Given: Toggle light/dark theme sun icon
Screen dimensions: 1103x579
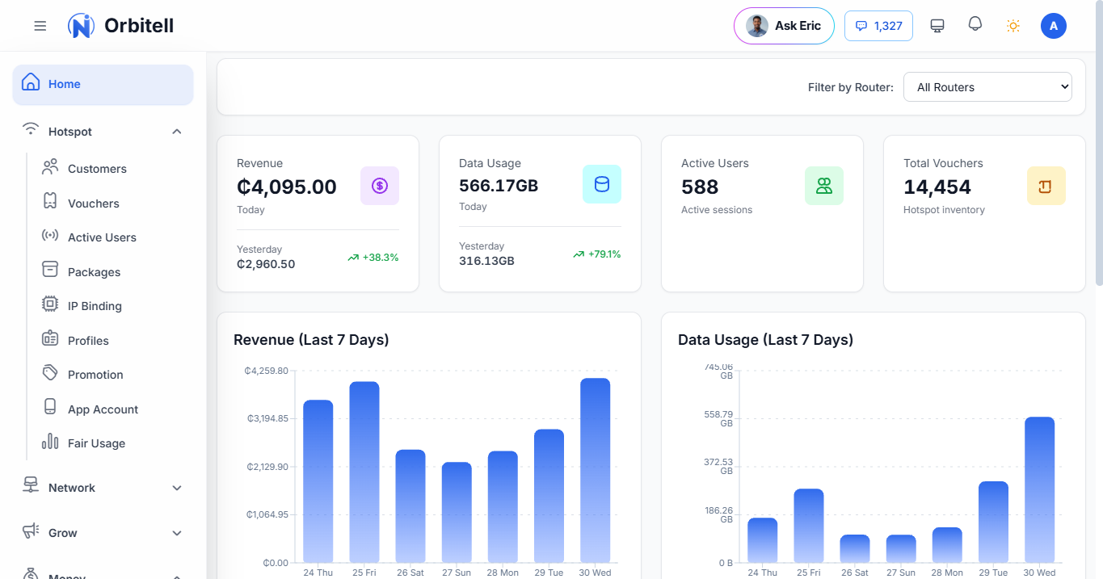Looking at the screenshot, I should click(x=1013, y=26).
